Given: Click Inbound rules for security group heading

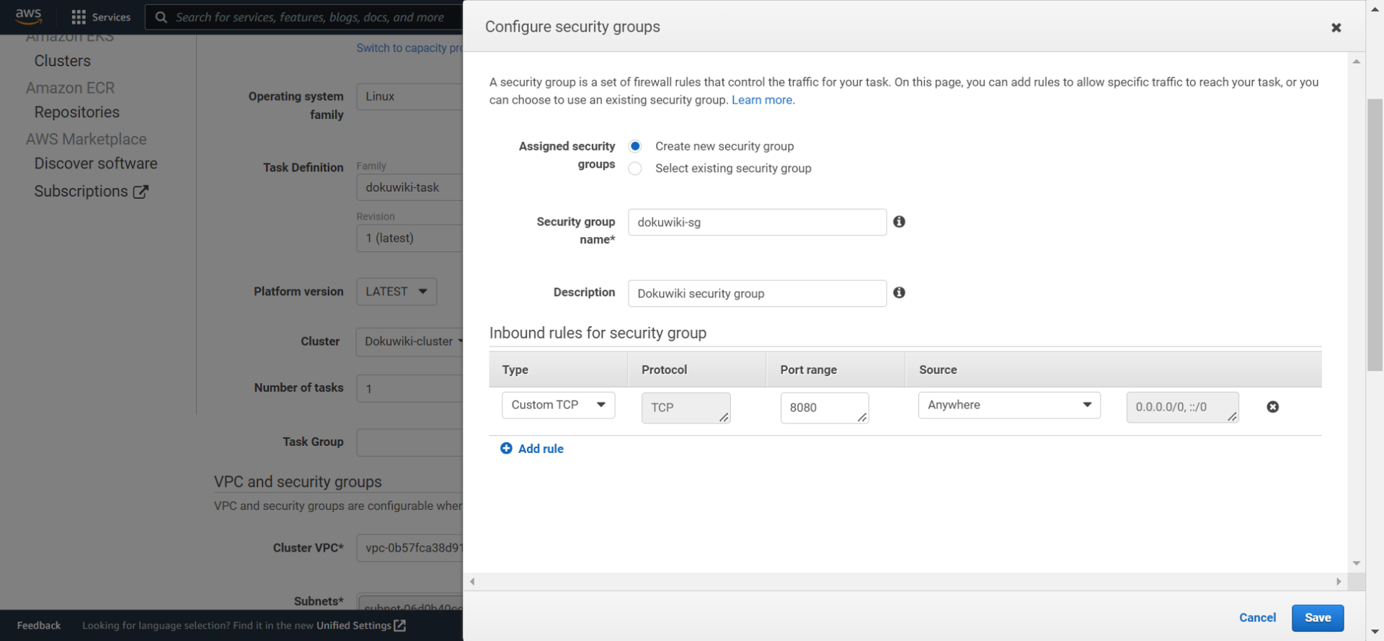Looking at the screenshot, I should (598, 333).
